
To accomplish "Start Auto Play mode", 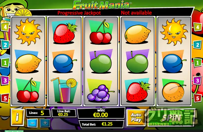I will [x=136, y=118].
